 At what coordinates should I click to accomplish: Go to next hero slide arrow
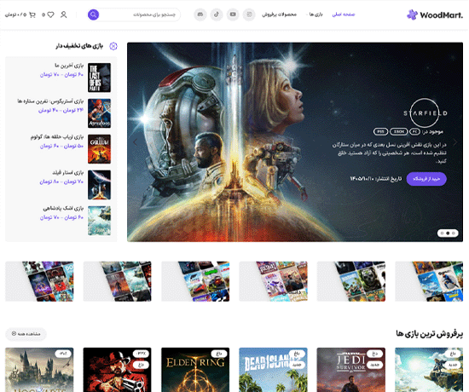(455, 142)
